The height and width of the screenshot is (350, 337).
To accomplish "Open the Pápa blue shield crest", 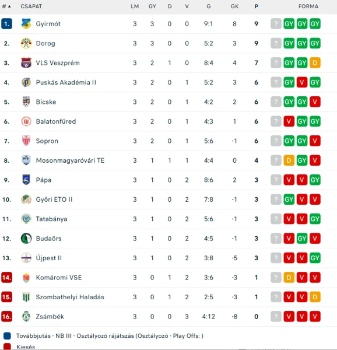I will (x=26, y=180).
